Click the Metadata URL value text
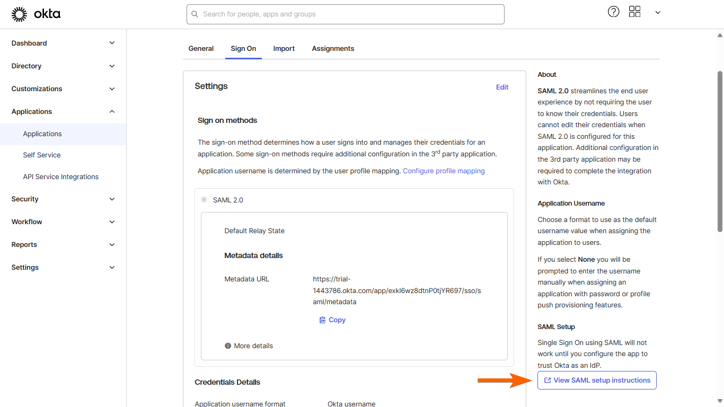Image resolution: width=724 pixels, height=407 pixels. (397, 290)
